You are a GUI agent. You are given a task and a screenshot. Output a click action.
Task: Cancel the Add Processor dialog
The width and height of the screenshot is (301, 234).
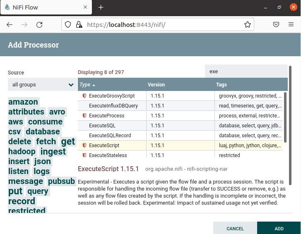235,229
